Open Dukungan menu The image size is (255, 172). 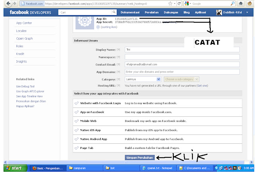(171, 12)
